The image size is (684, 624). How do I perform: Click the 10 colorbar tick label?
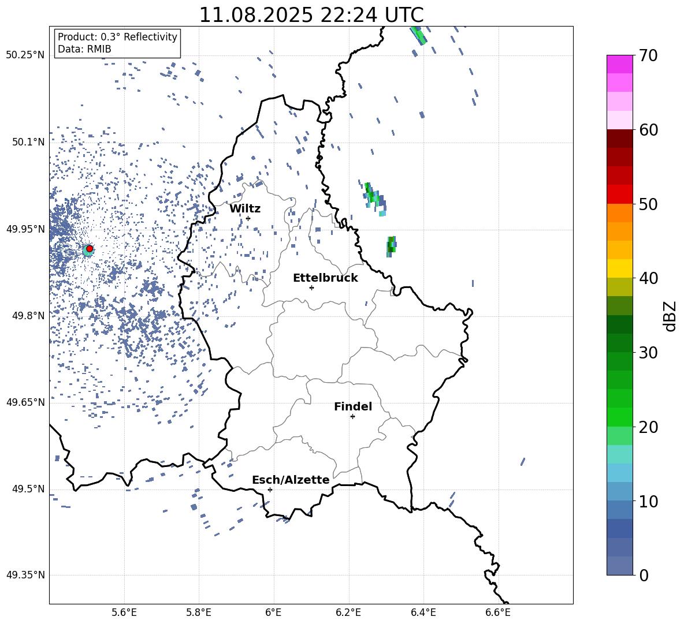pos(649,502)
